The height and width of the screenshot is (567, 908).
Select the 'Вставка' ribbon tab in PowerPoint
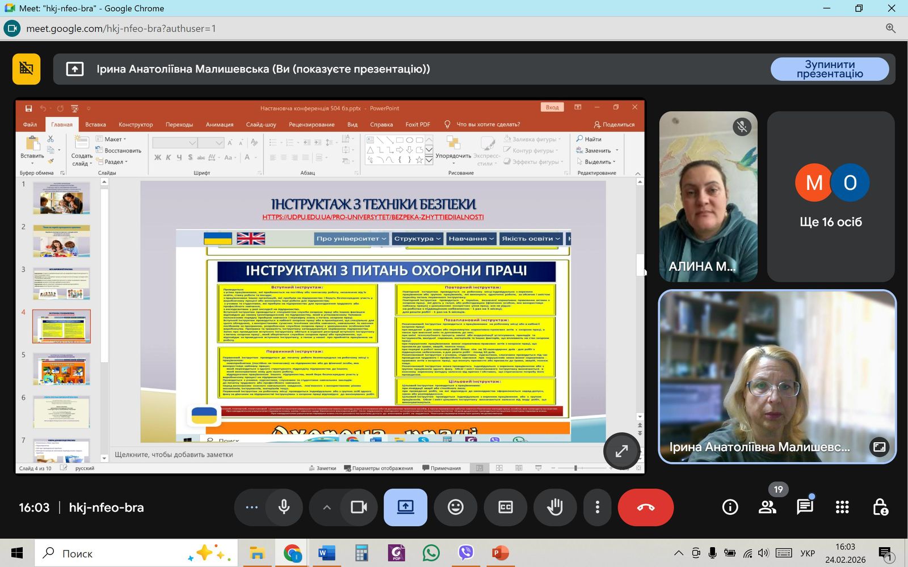[x=95, y=124]
